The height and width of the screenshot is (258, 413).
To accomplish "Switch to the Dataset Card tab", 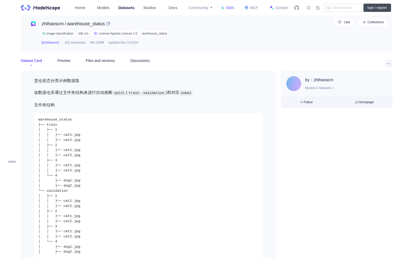I will coord(31,61).
